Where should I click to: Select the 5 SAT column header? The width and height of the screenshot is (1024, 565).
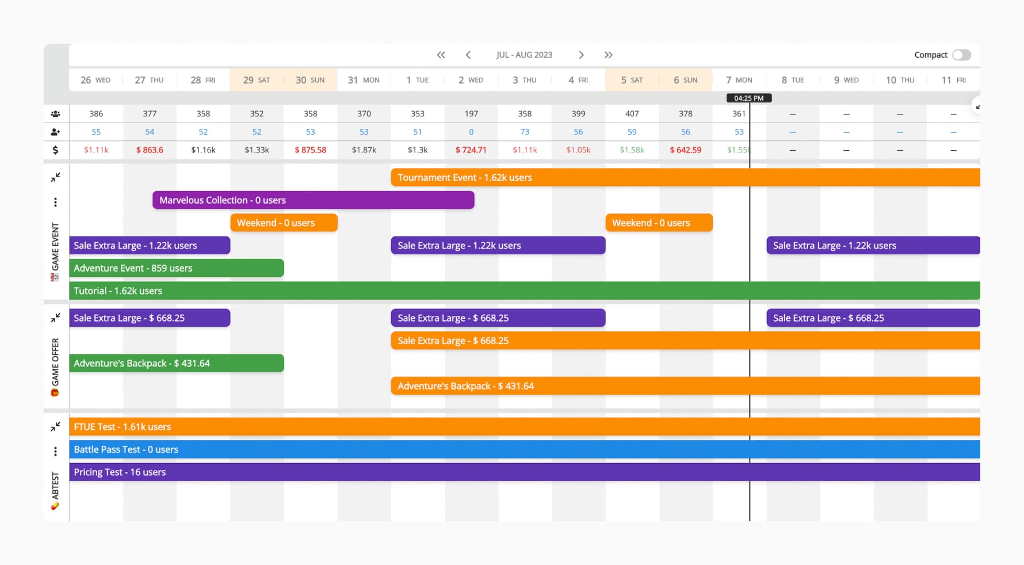tap(632, 79)
